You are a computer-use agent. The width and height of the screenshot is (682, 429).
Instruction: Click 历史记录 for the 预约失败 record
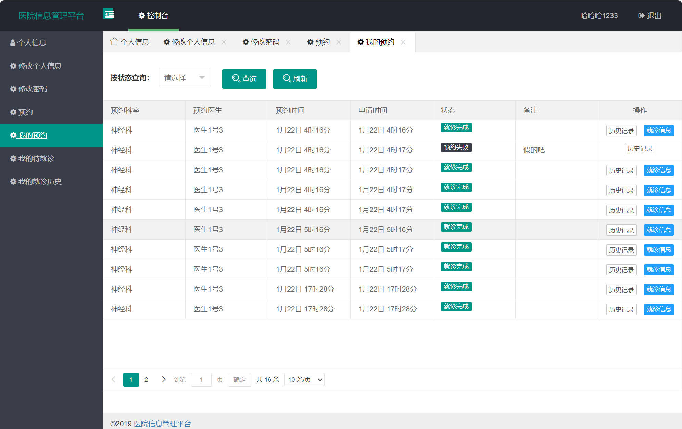click(640, 148)
